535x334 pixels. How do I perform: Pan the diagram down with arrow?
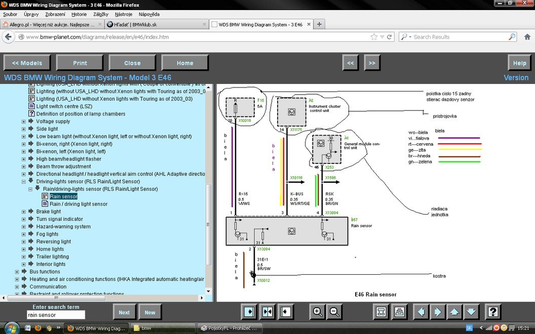point(471,312)
